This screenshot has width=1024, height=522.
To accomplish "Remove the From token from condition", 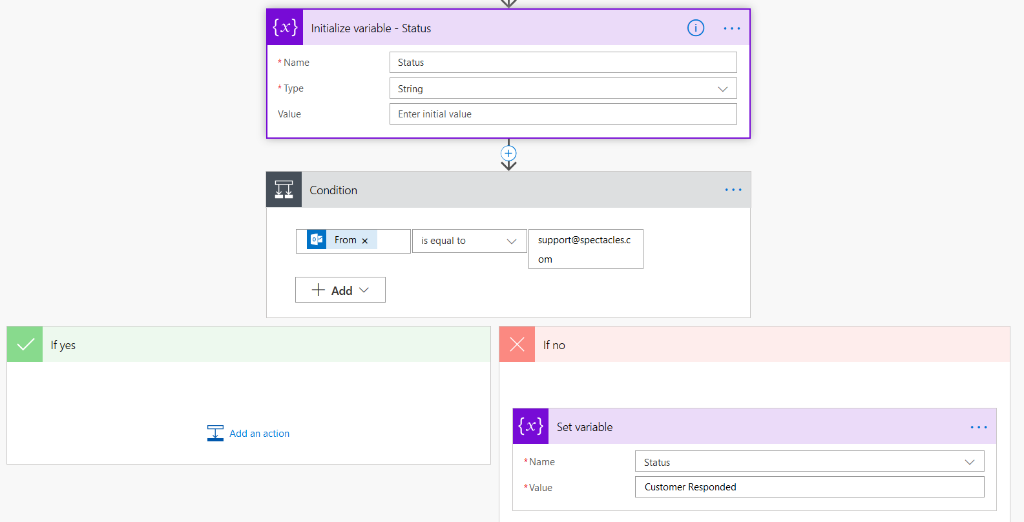I will [x=365, y=241].
